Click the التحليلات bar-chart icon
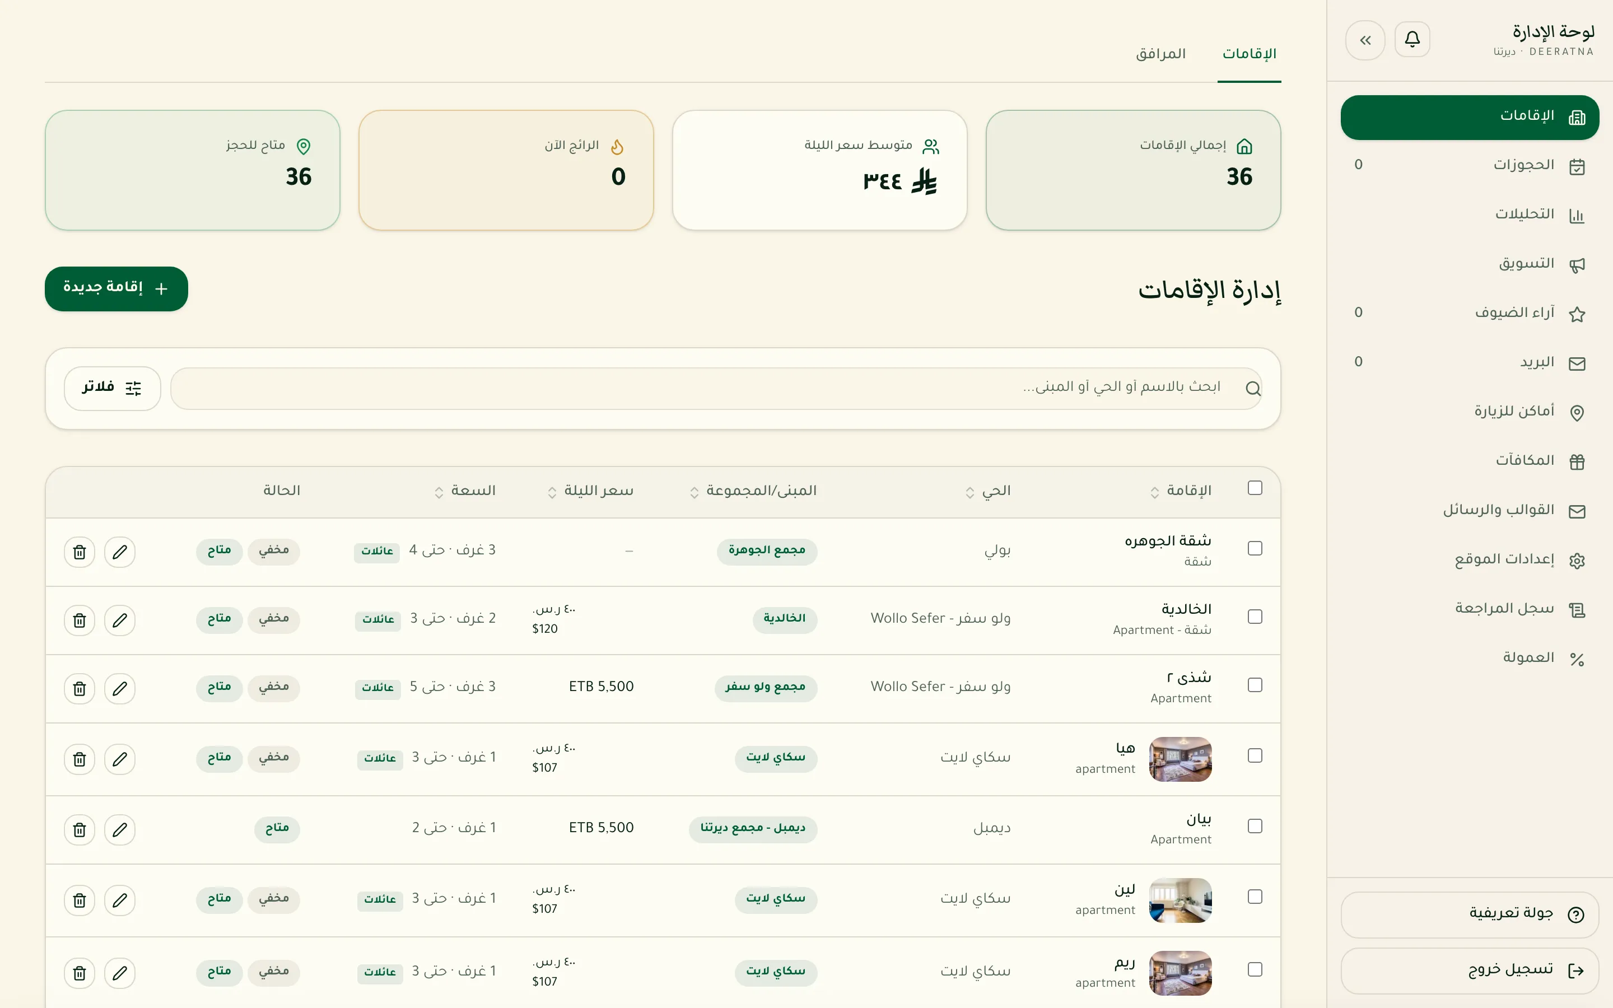Screen dimensions: 1613x1008 coord(1577,216)
